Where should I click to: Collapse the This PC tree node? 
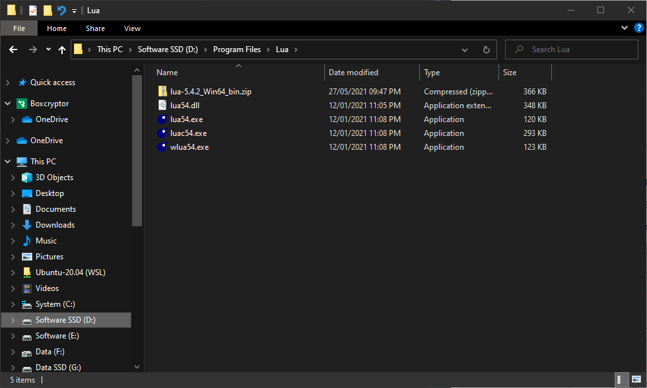[x=7, y=162]
